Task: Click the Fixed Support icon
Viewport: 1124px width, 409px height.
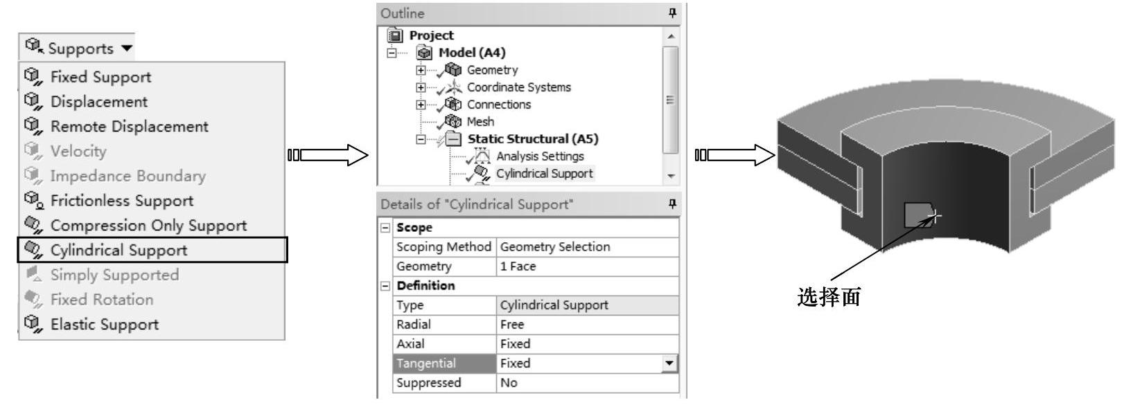Action: coord(33,76)
